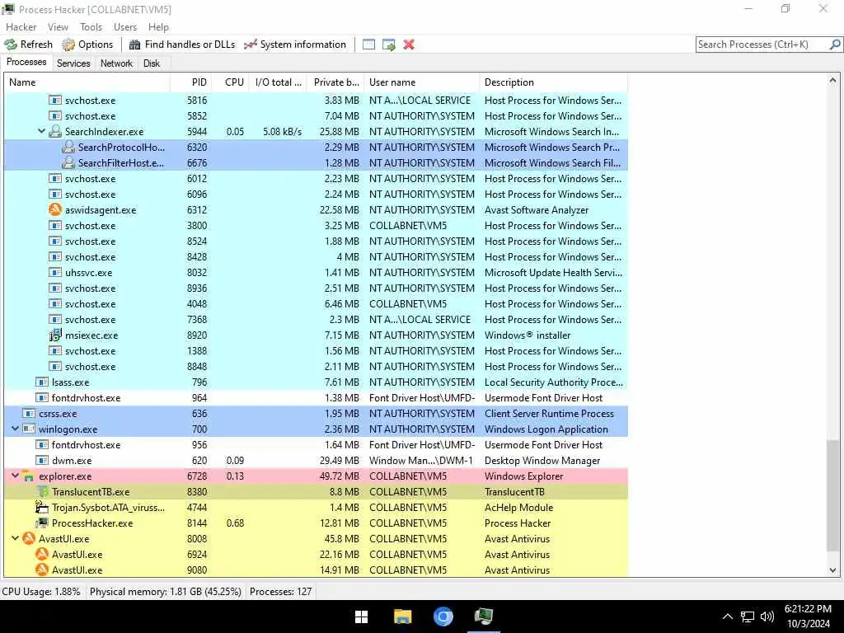
Task: Select the Processes tab
Action: (26, 62)
